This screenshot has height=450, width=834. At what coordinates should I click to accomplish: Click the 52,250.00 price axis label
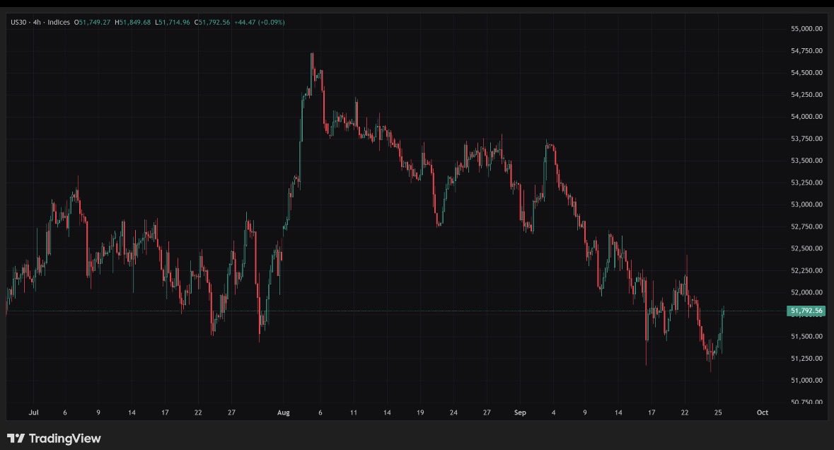(x=807, y=270)
